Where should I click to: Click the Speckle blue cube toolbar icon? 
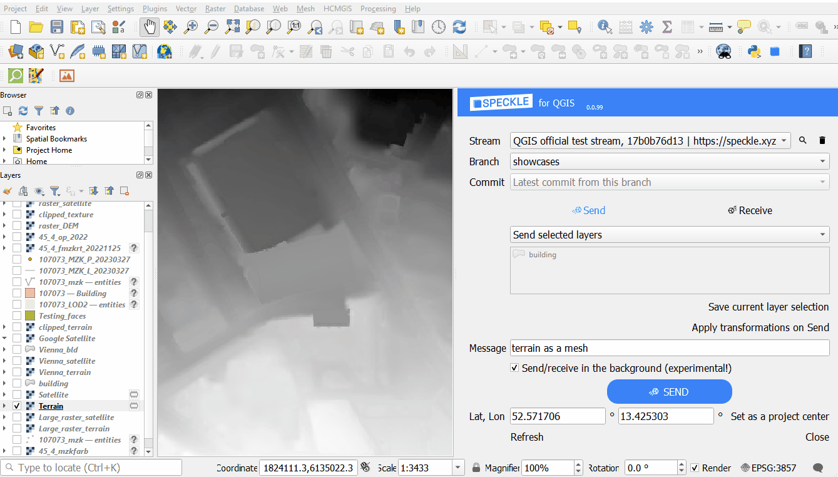click(x=775, y=51)
